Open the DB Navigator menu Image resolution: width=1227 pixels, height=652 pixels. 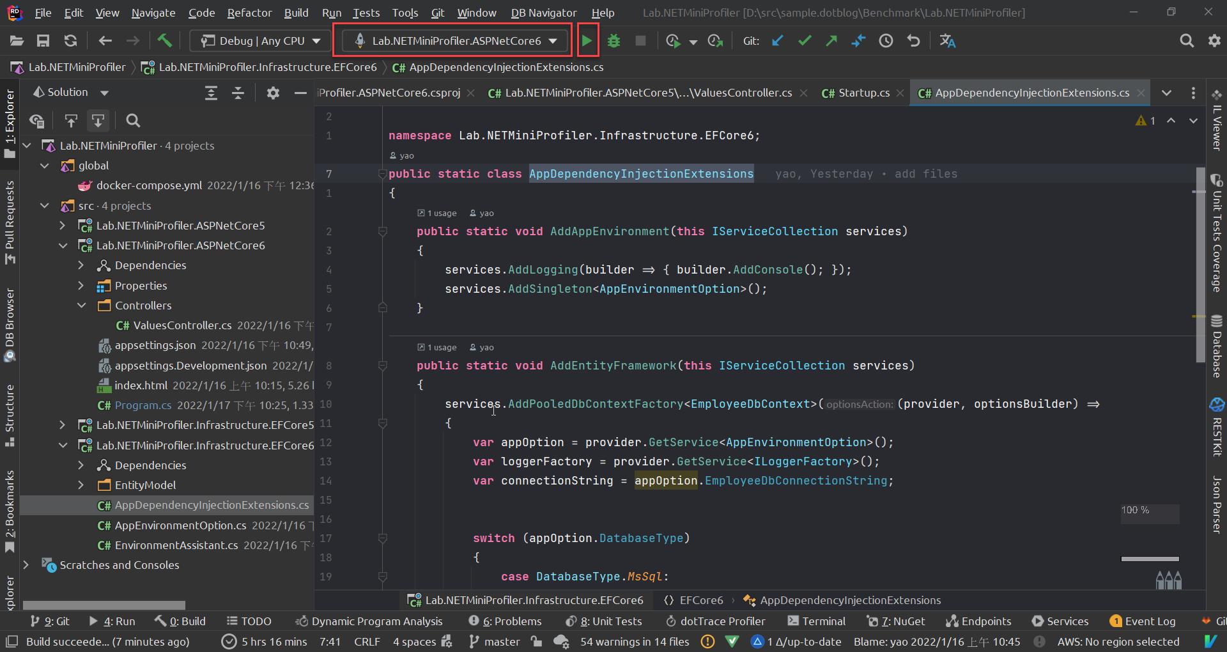[x=543, y=13]
